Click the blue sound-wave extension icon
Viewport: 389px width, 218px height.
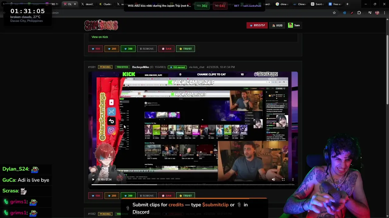344,13
